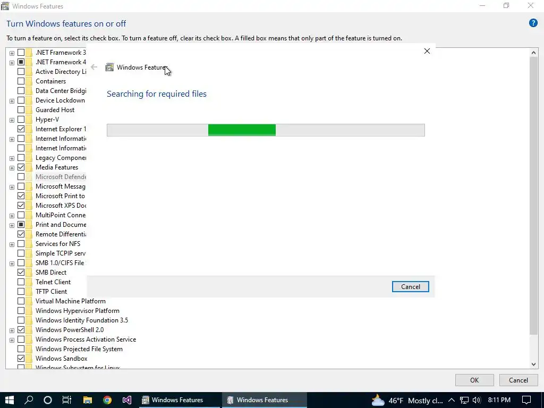Click the folder icon beside Media Features
Screen dimensions: 544x408
pyautogui.click(x=29, y=167)
